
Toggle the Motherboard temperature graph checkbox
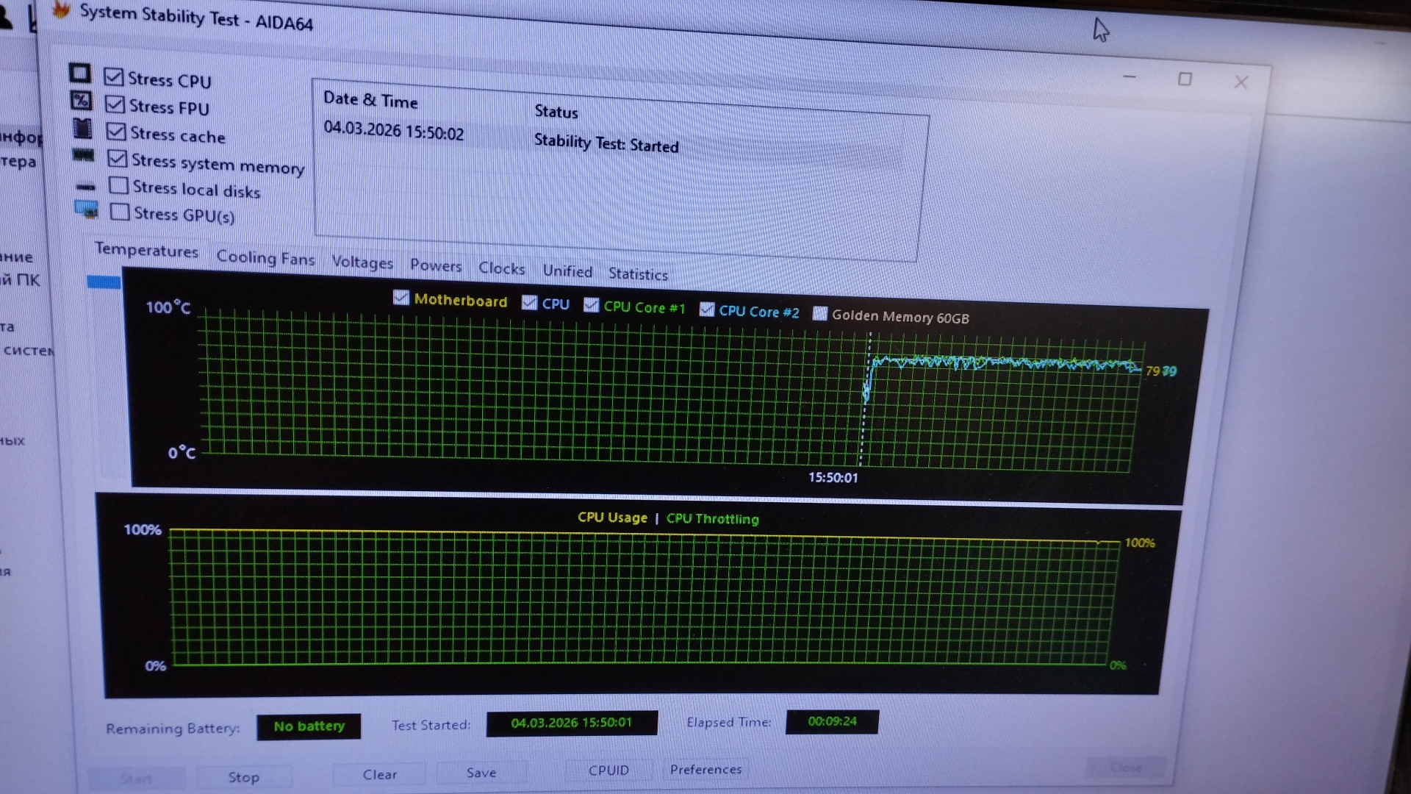(x=401, y=298)
